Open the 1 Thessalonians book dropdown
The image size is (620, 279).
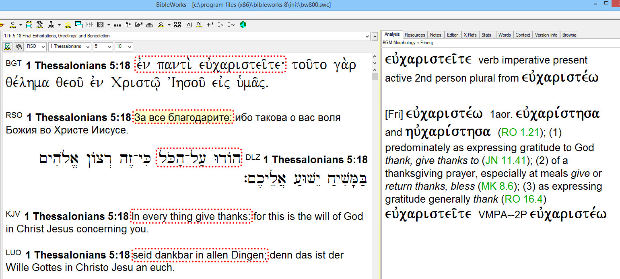(x=70, y=47)
